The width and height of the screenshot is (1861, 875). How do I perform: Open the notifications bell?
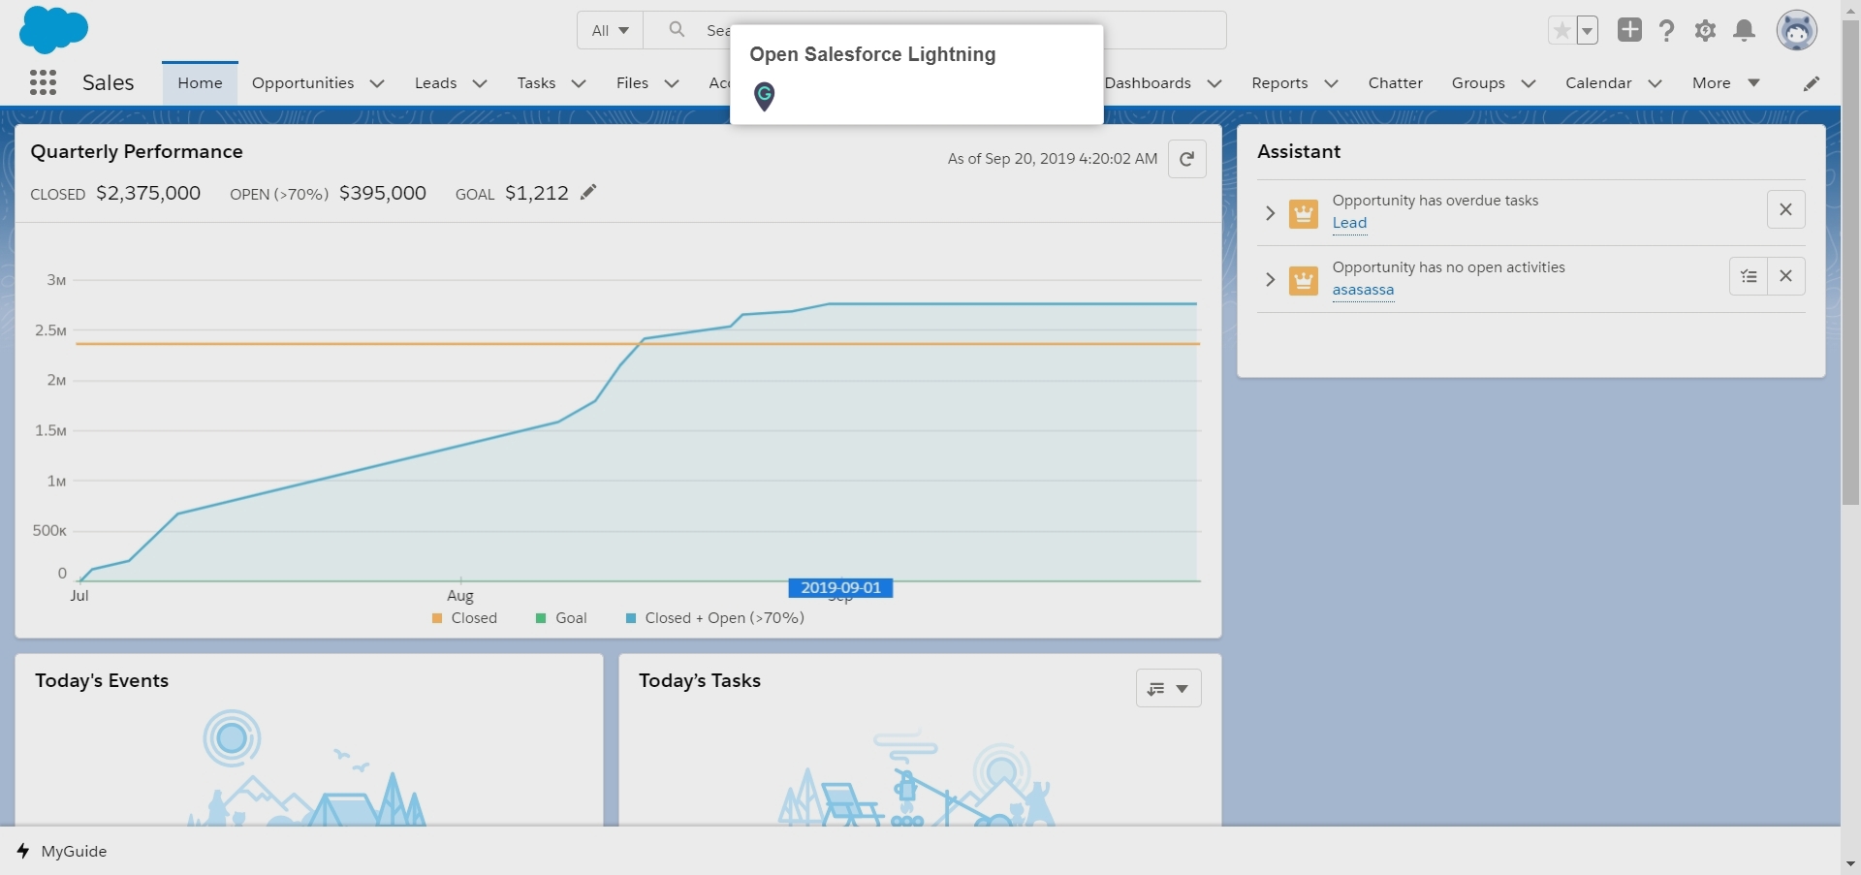pos(1744,31)
